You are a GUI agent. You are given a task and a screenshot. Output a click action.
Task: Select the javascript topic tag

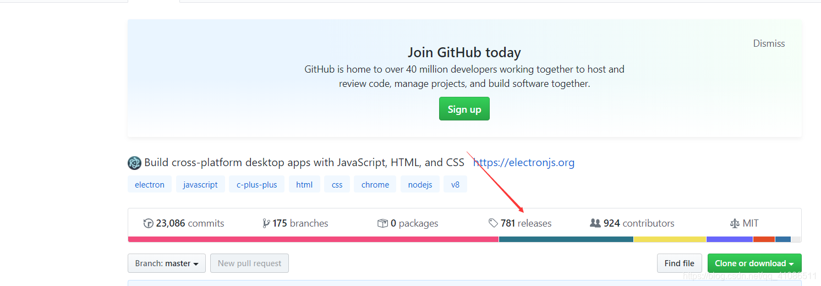pyautogui.click(x=200, y=185)
